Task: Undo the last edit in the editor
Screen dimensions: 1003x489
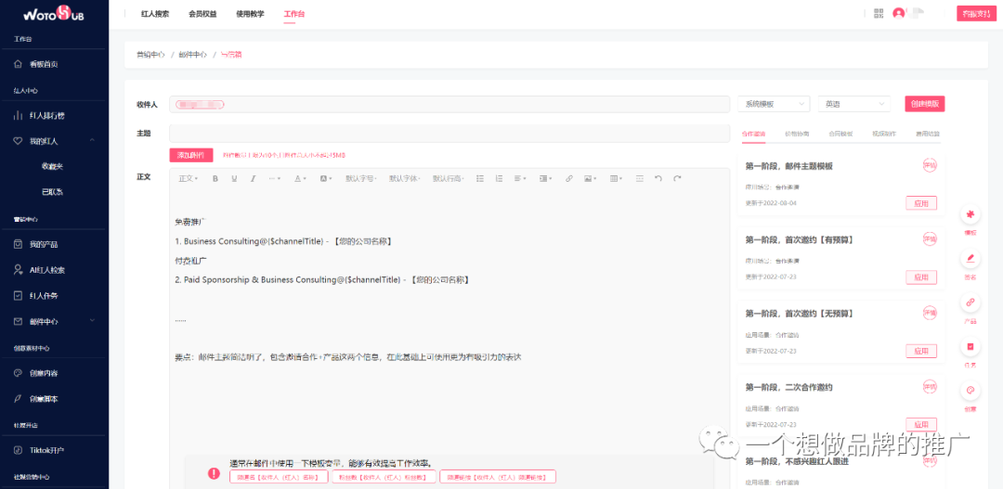Action: pos(658,179)
